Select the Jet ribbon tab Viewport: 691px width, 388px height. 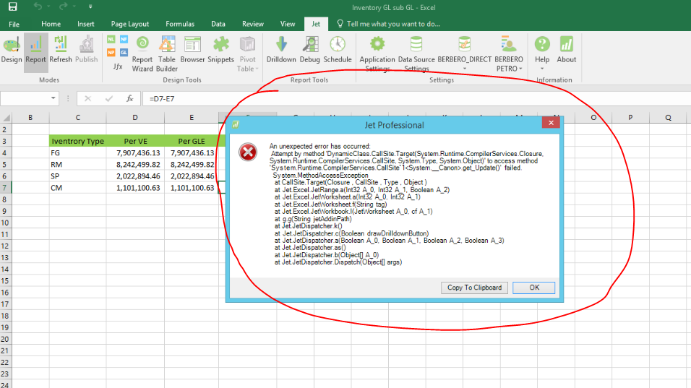pyautogui.click(x=316, y=25)
